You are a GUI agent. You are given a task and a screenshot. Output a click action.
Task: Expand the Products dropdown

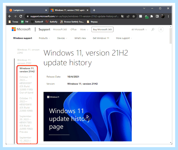pyautogui.click(x=44, y=38)
